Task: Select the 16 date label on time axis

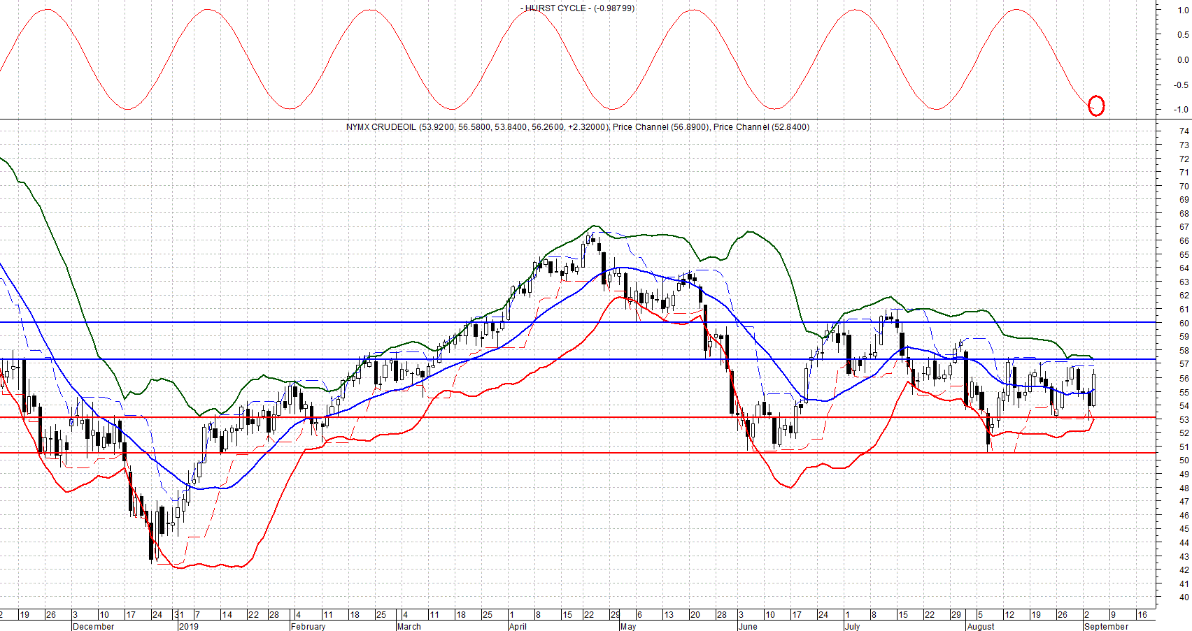Action: (1142, 615)
